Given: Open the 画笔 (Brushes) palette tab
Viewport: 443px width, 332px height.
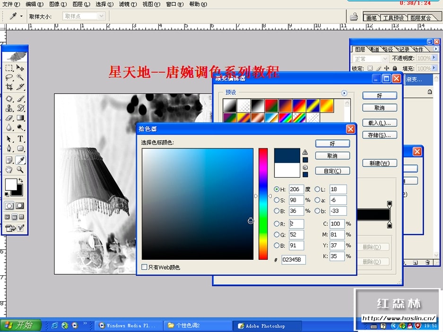Looking at the screenshot, I should 371,18.
